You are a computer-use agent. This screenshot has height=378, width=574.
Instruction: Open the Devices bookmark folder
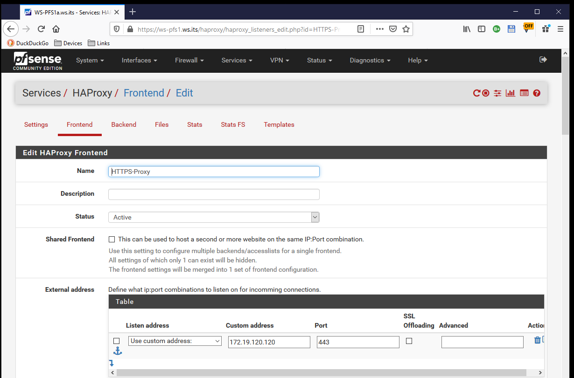(68, 43)
